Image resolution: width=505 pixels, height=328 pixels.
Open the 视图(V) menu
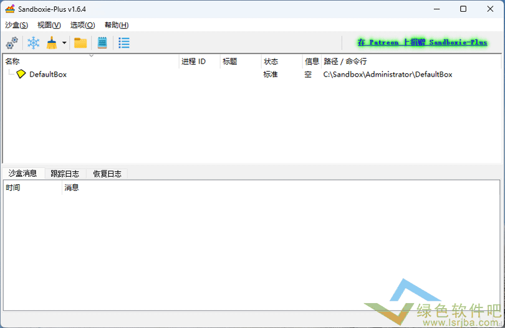(x=49, y=25)
